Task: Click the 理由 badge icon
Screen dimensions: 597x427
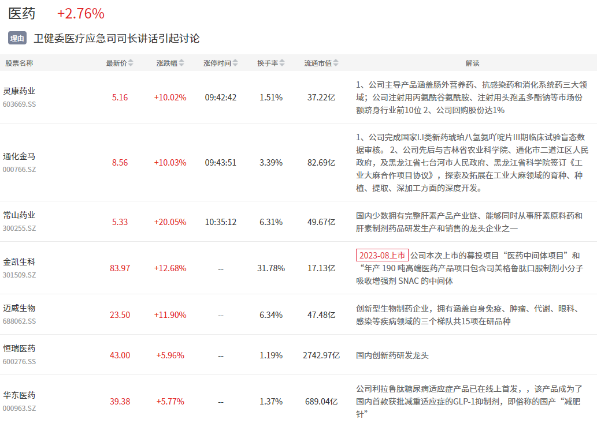Action: click(x=17, y=38)
